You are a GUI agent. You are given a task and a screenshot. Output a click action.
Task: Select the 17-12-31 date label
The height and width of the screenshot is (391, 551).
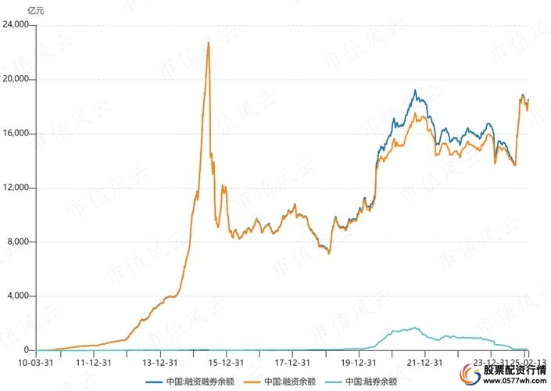(x=292, y=362)
